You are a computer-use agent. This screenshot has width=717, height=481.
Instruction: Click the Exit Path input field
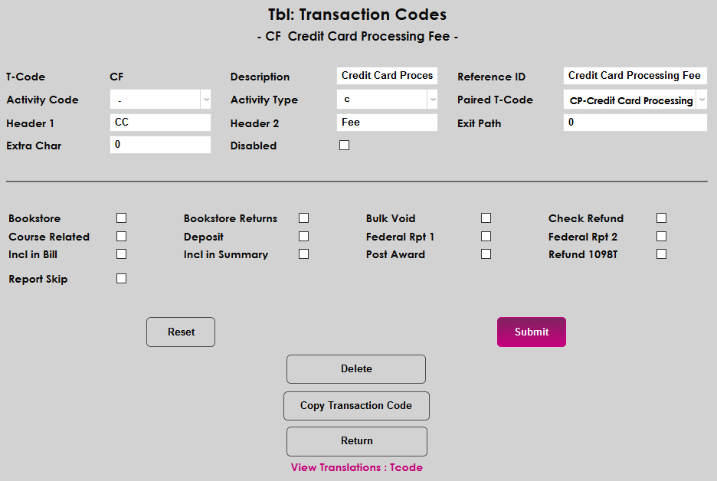tap(634, 122)
